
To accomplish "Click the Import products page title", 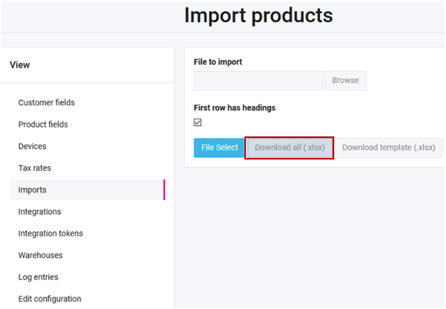I will tap(258, 16).
